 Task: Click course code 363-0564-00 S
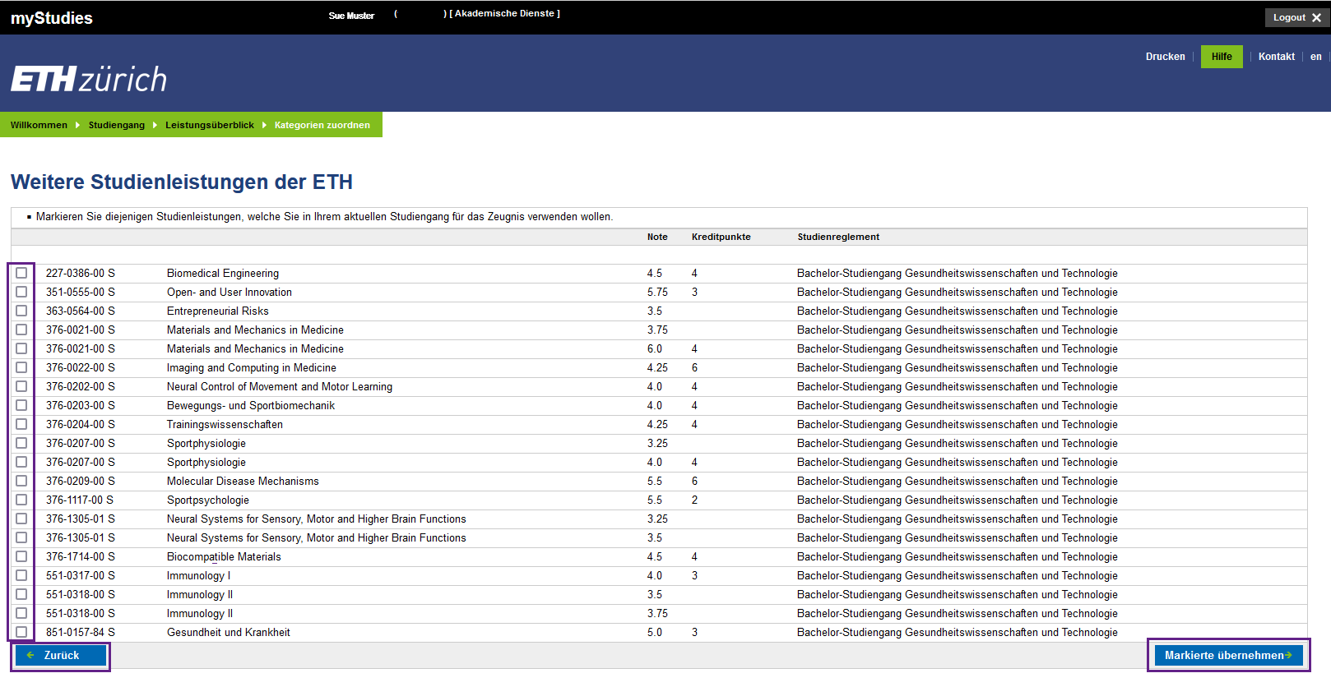click(x=81, y=311)
